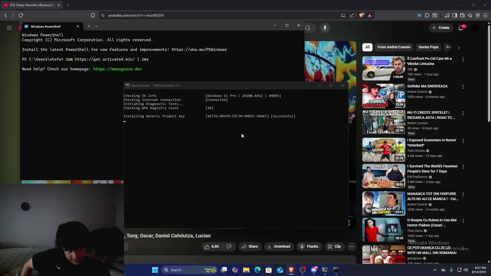Open Leo AI sparkle icon
The height and width of the screenshot is (276, 491).
coord(470,15)
